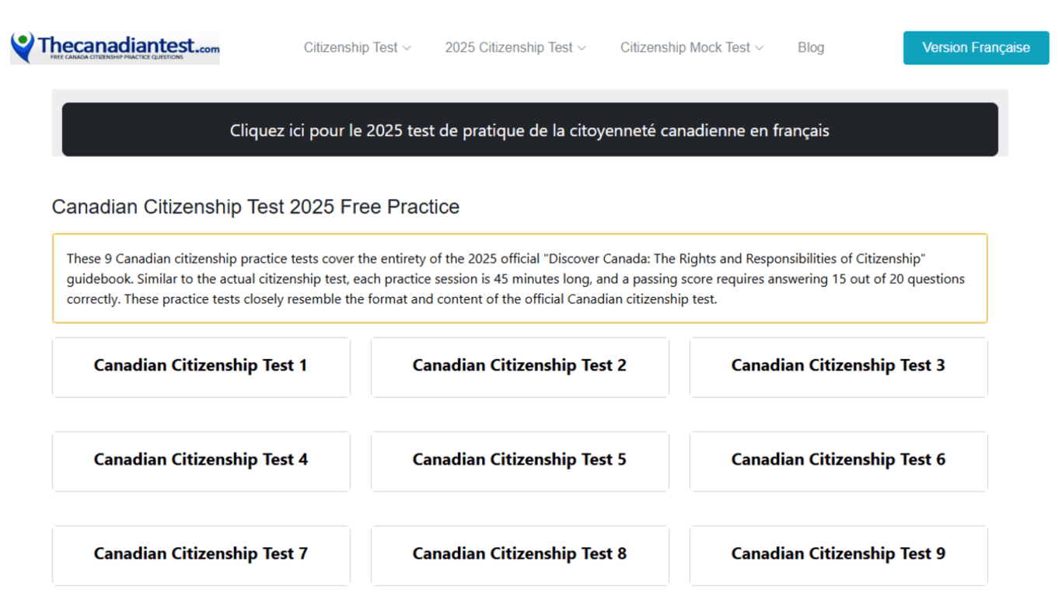The width and height of the screenshot is (1062, 597).
Task: Launch Canadian Citizenship Test 4
Action: pyautogui.click(x=201, y=460)
